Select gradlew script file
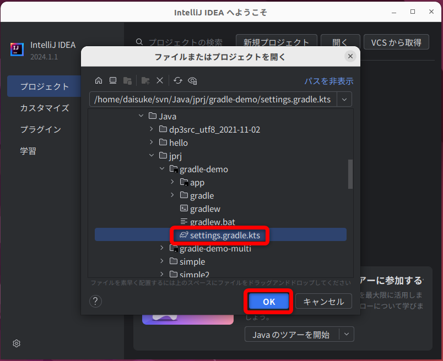 [x=220, y=209]
